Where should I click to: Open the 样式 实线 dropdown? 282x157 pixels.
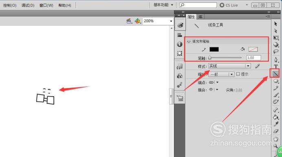(229, 66)
